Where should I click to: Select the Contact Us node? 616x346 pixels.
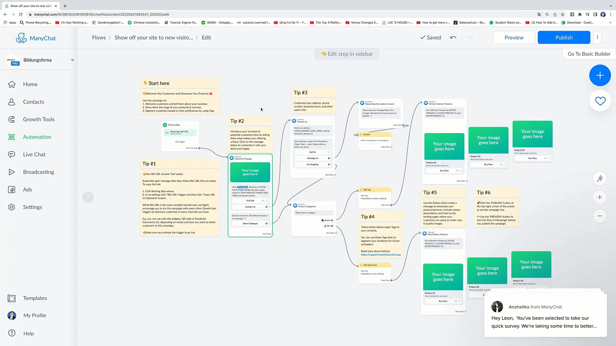(x=312, y=147)
